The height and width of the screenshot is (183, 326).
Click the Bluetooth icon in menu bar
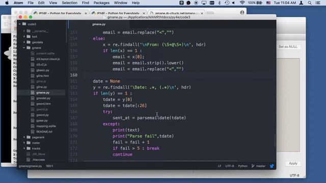point(220,3)
